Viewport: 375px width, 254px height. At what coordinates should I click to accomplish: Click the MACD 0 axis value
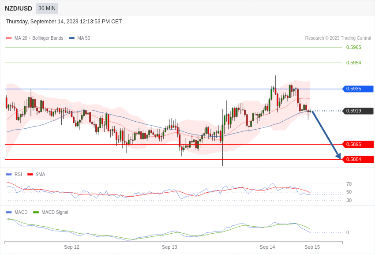coord(348,232)
